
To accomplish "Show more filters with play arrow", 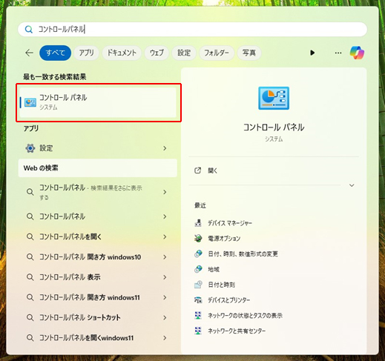I will point(312,53).
